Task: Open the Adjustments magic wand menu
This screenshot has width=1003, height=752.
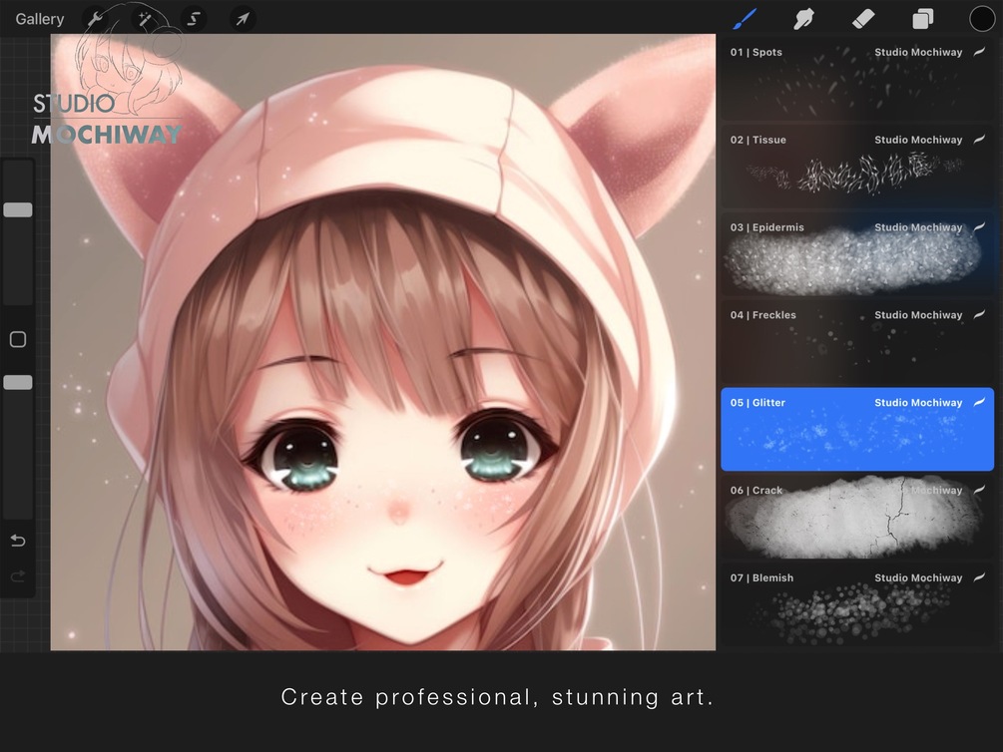Action: (145, 19)
